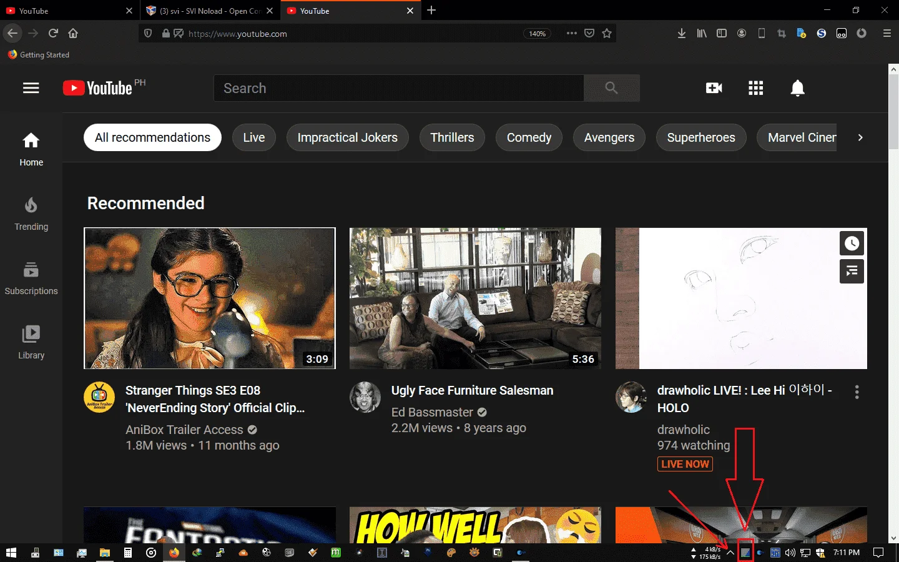Open the Stranger Things SE3 E08 video title

pyautogui.click(x=215, y=399)
